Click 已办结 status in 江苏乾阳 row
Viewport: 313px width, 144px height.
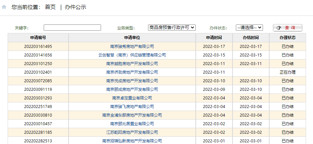pyautogui.click(x=287, y=132)
